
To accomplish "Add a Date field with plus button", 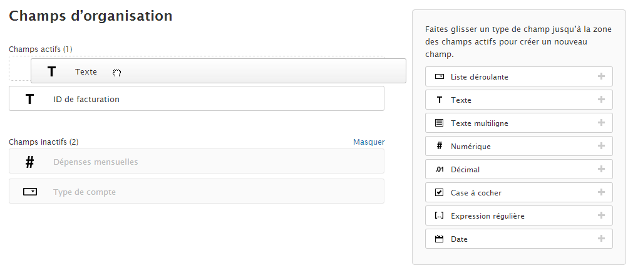I will [x=601, y=239].
